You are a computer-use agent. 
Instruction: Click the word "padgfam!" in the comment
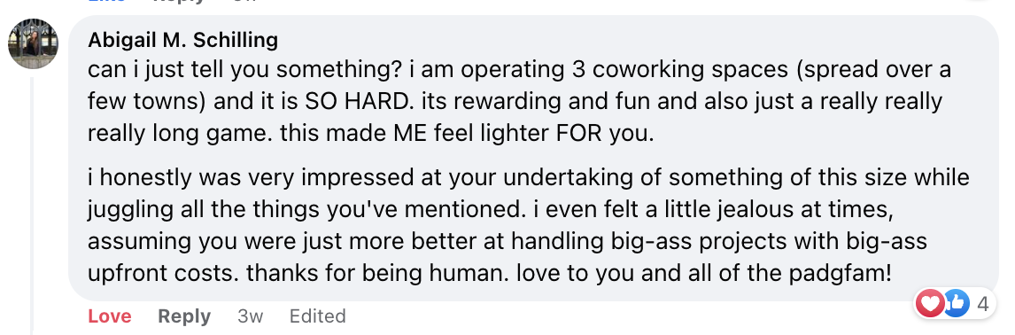[x=839, y=273]
